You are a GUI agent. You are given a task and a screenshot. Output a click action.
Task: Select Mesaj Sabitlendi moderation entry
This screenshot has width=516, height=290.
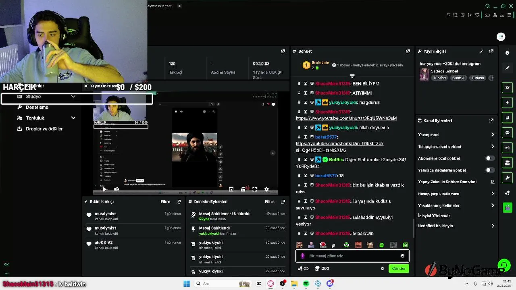tap(238, 230)
